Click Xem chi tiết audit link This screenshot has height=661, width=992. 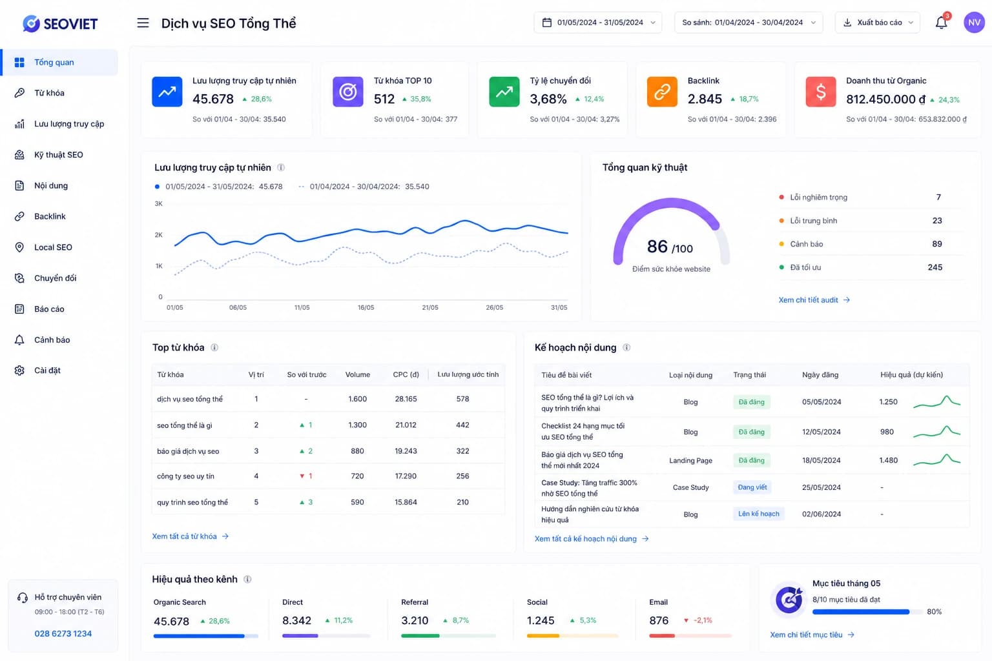click(814, 300)
